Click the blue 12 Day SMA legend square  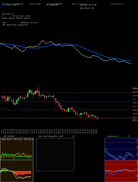click(3, 4)
